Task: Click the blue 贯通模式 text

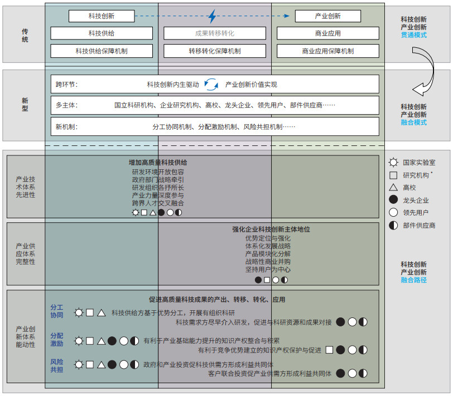Action: 413,35
